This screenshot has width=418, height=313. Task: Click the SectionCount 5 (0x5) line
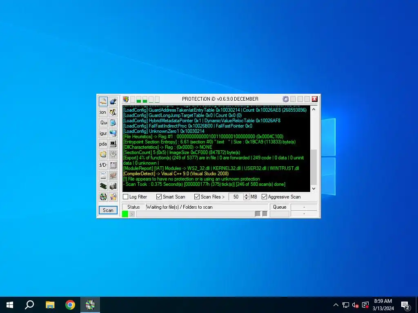(182, 152)
